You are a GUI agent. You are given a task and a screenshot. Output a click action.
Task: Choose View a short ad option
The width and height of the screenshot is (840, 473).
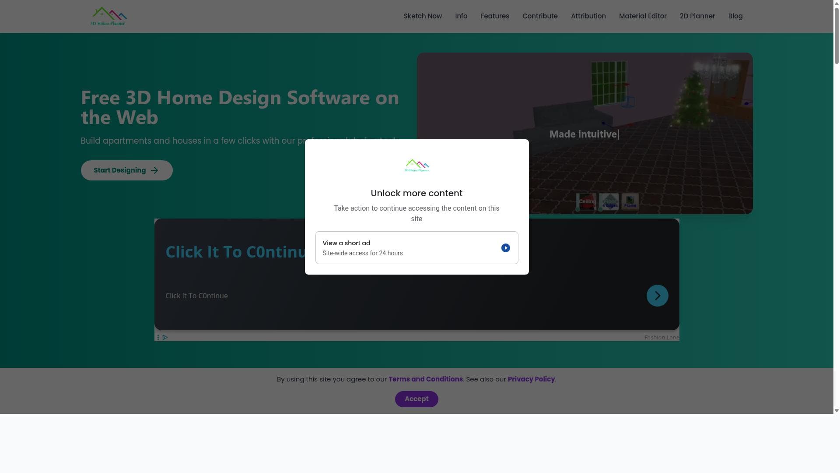(416, 248)
